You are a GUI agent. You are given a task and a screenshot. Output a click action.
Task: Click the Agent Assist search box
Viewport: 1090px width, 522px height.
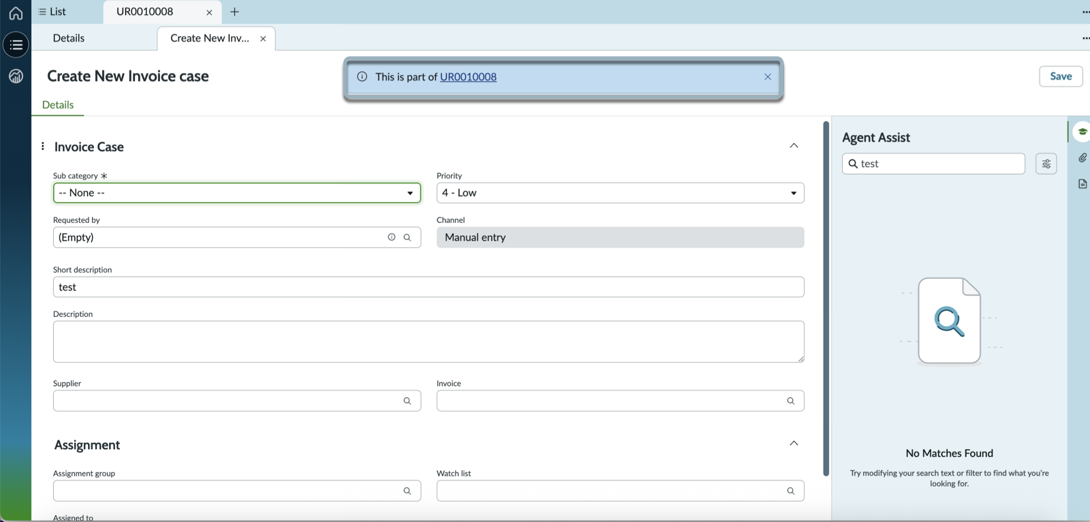pos(933,164)
